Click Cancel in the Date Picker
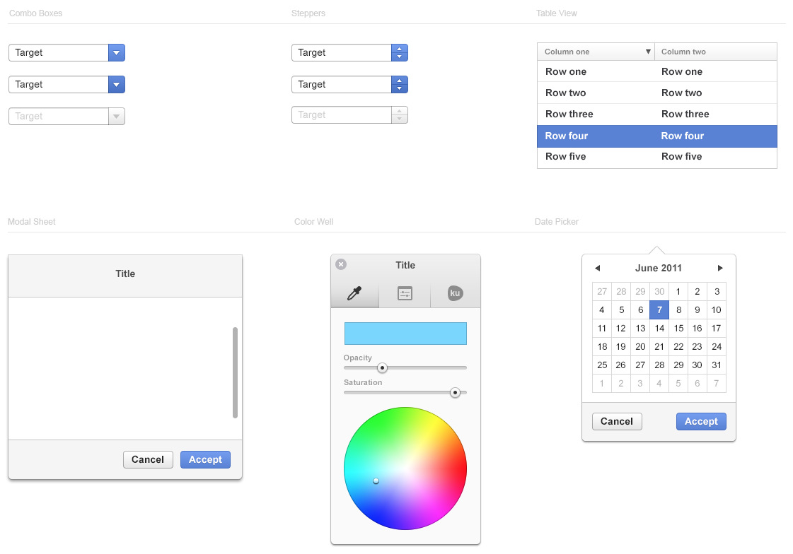793x554 pixels. pyautogui.click(x=617, y=421)
